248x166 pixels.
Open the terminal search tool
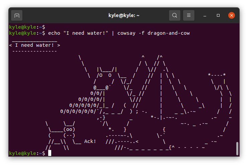click(175, 15)
